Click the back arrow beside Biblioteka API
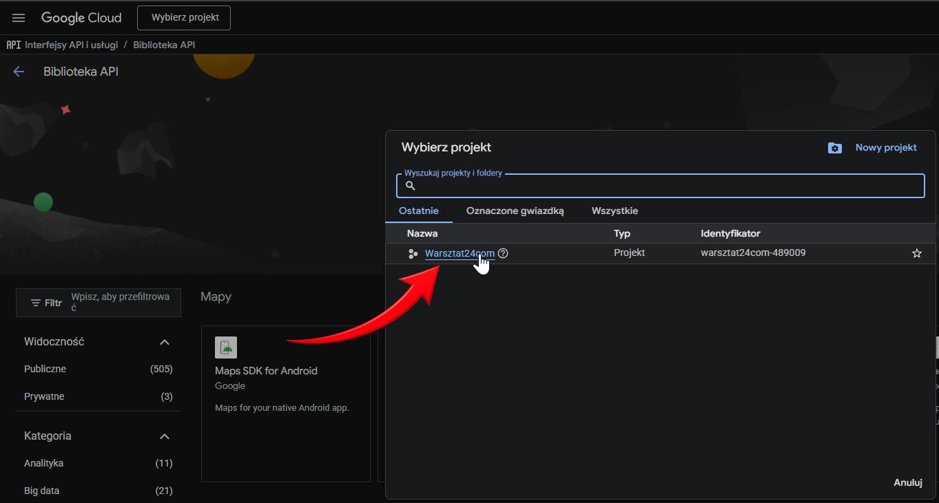The height and width of the screenshot is (503, 939). click(19, 72)
